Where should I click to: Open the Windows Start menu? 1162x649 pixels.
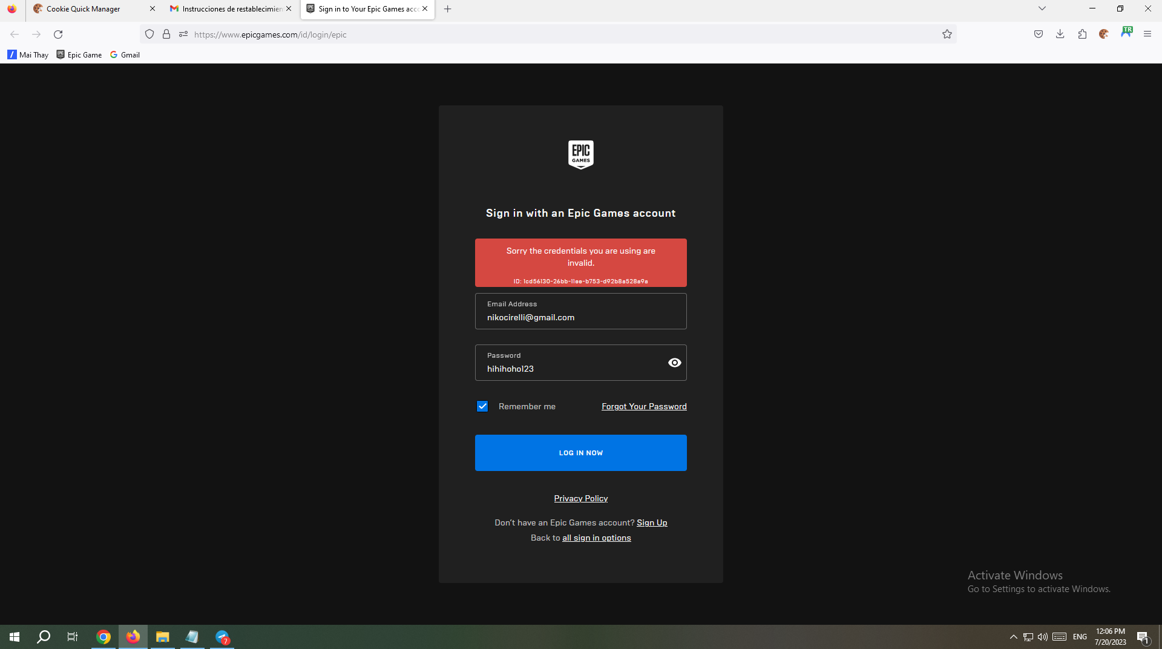[15, 637]
